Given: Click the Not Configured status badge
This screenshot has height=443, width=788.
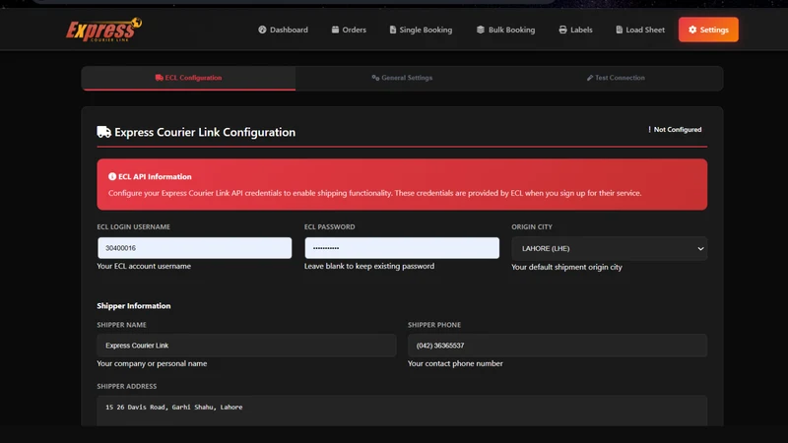Looking at the screenshot, I should (675, 130).
